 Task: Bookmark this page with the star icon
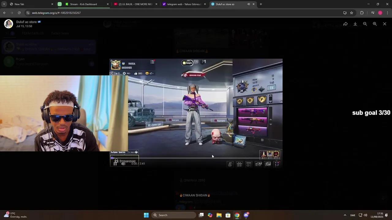point(352,13)
